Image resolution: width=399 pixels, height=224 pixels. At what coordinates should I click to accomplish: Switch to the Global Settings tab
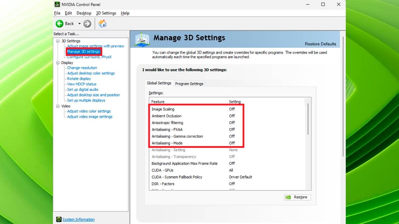click(159, 83)
